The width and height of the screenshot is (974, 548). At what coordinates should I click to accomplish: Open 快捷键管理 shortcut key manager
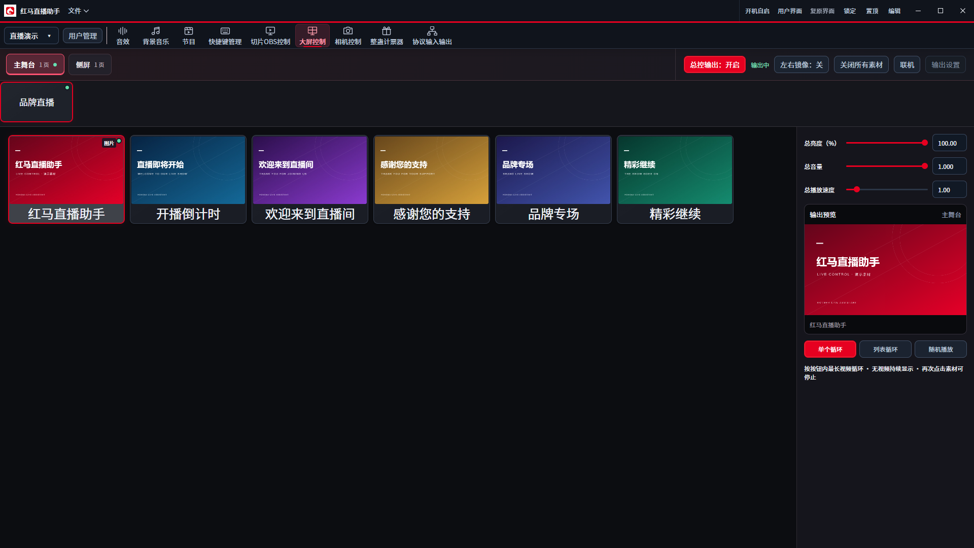(x=225, y=36)
